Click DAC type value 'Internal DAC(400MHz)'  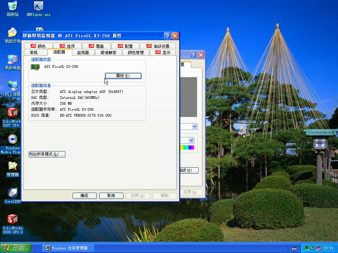click(x=80, y=98)
